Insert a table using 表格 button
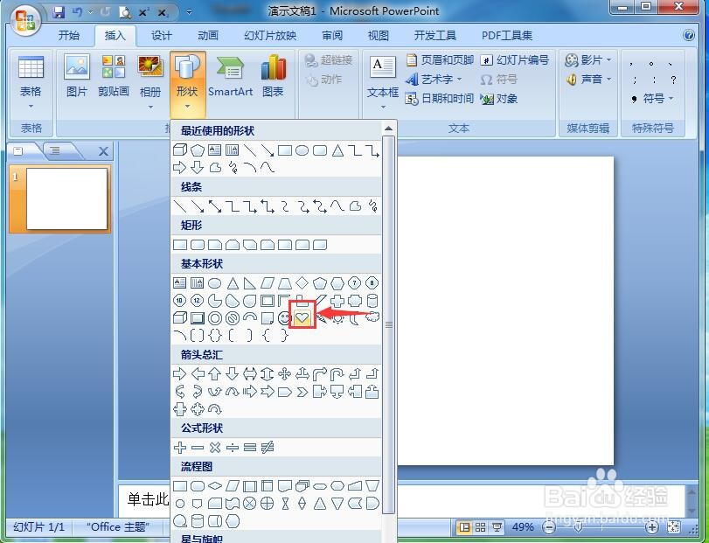 click(x=31, y=83)
